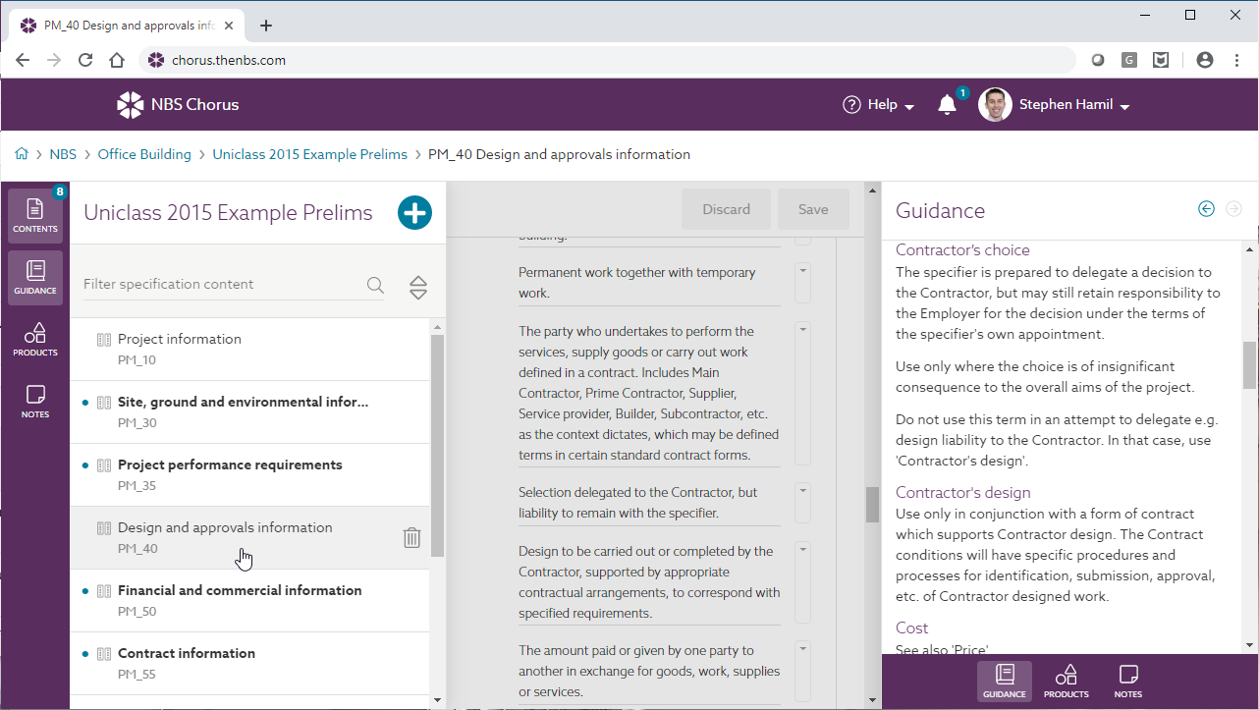Image resolution: width=1259 pixels, height=710 pixels.
Task: Reload the browser page
Action: point(85,60)
